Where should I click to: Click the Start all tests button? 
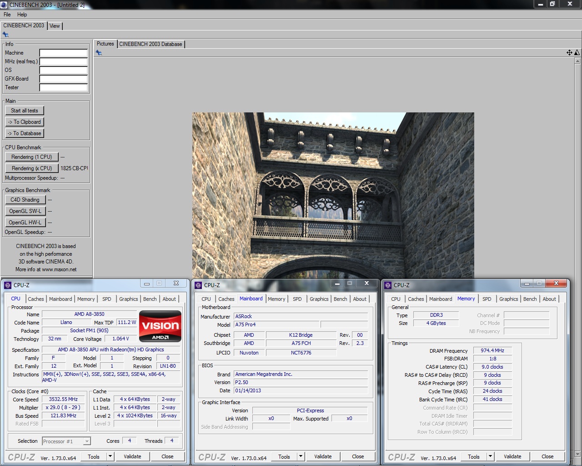point(25,111)
